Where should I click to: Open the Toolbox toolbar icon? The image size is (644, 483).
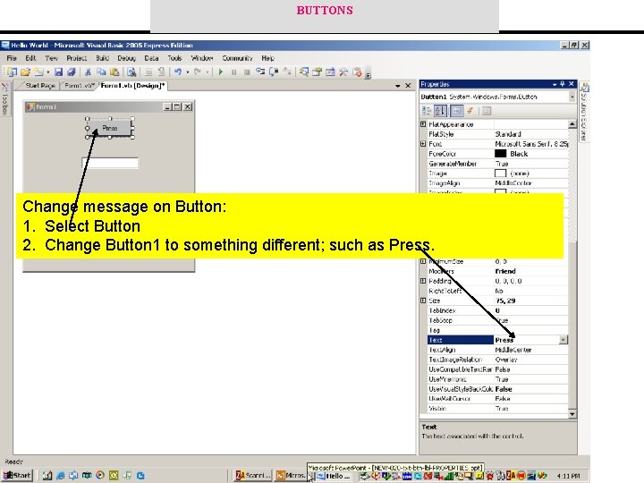pyautogui.click(x=343, y=72)
